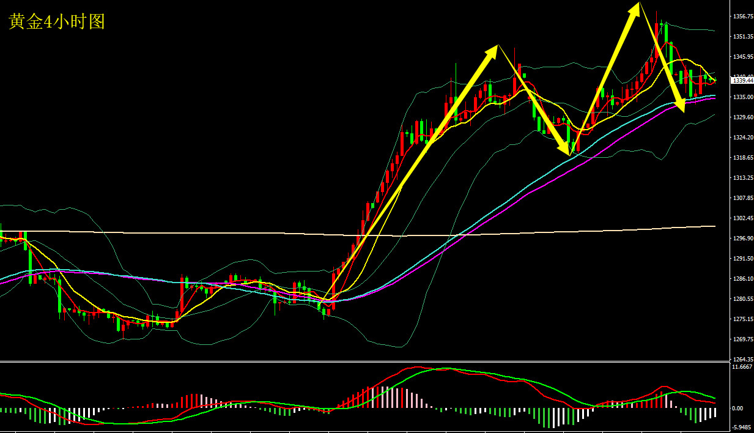Pick the 1291.50 price label
This screenshot has height=433, width=754.
(743, 259)
